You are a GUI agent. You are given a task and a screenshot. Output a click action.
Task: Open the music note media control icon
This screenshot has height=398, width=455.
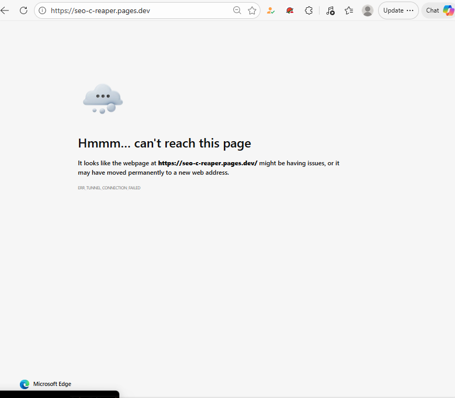[x=330, y=11]
